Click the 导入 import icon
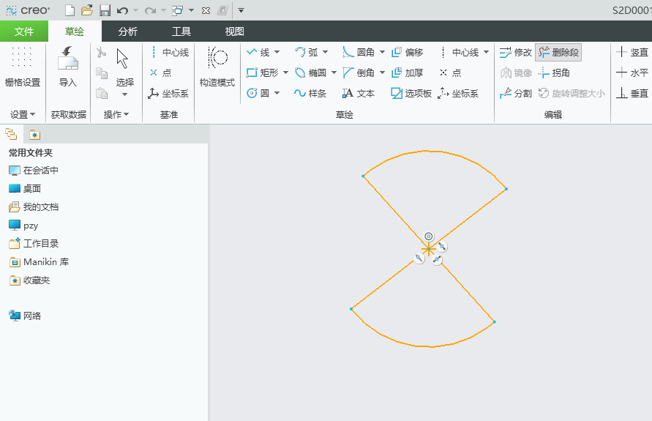 tap(68, 67)
